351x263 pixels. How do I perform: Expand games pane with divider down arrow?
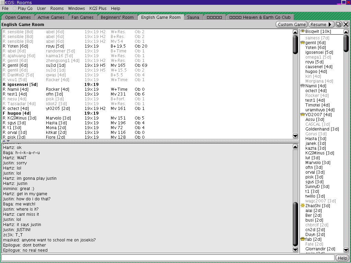[8, 141]
